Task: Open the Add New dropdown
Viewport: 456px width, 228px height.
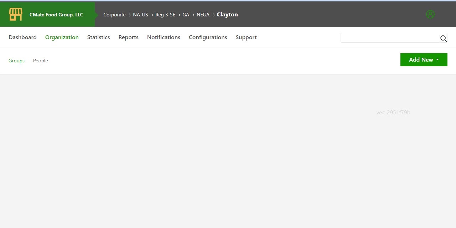Action: pos(424,59)
